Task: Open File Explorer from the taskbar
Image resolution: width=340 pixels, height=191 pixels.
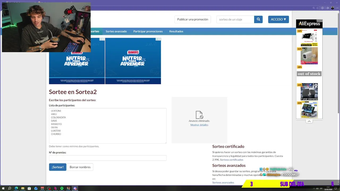Action: click(x=23, y=188)
